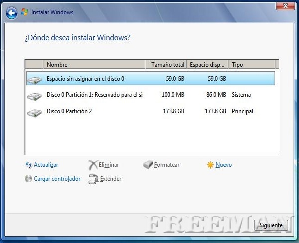Sort by the Nombre column header
This screenshot has width=299, height=243.
coord(94,64)
